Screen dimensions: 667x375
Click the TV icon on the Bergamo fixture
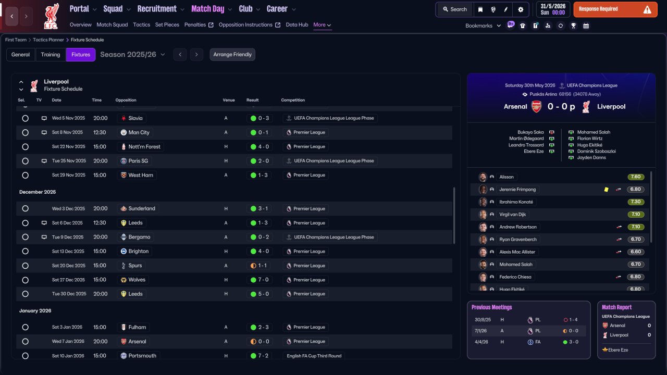click(x=44, y=237)
